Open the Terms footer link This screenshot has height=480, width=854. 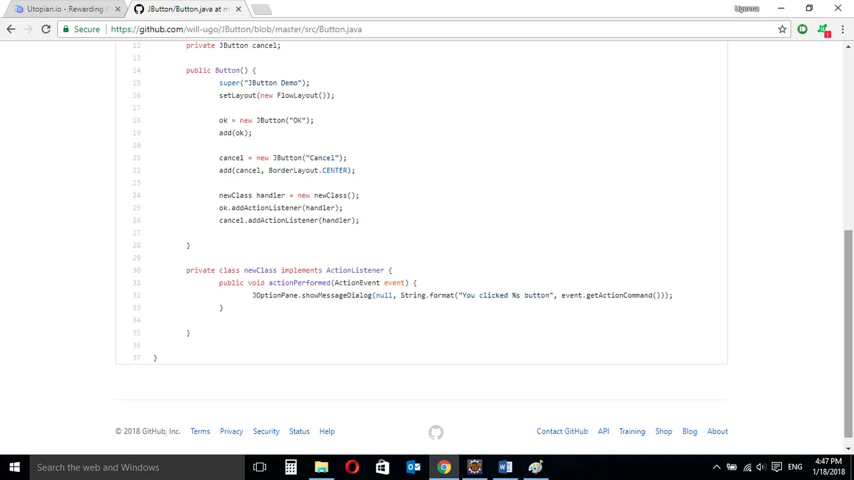point(200,431)
